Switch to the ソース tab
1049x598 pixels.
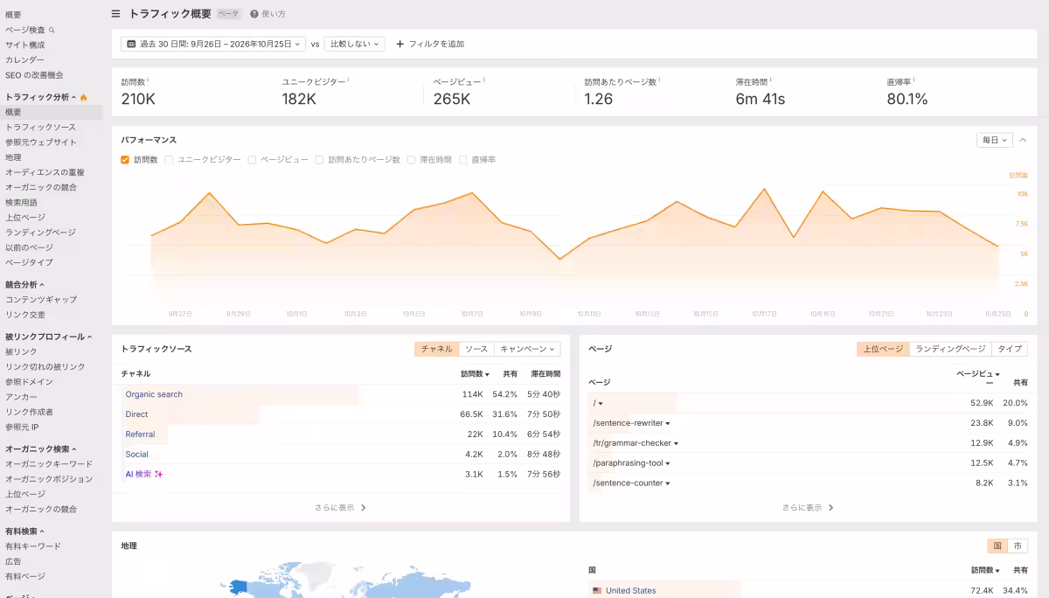(x=476, y=349)
